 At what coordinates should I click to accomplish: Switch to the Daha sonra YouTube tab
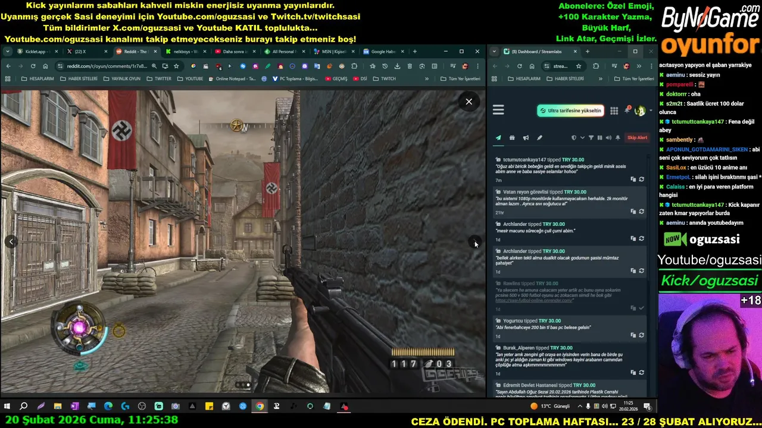[235, 52]
